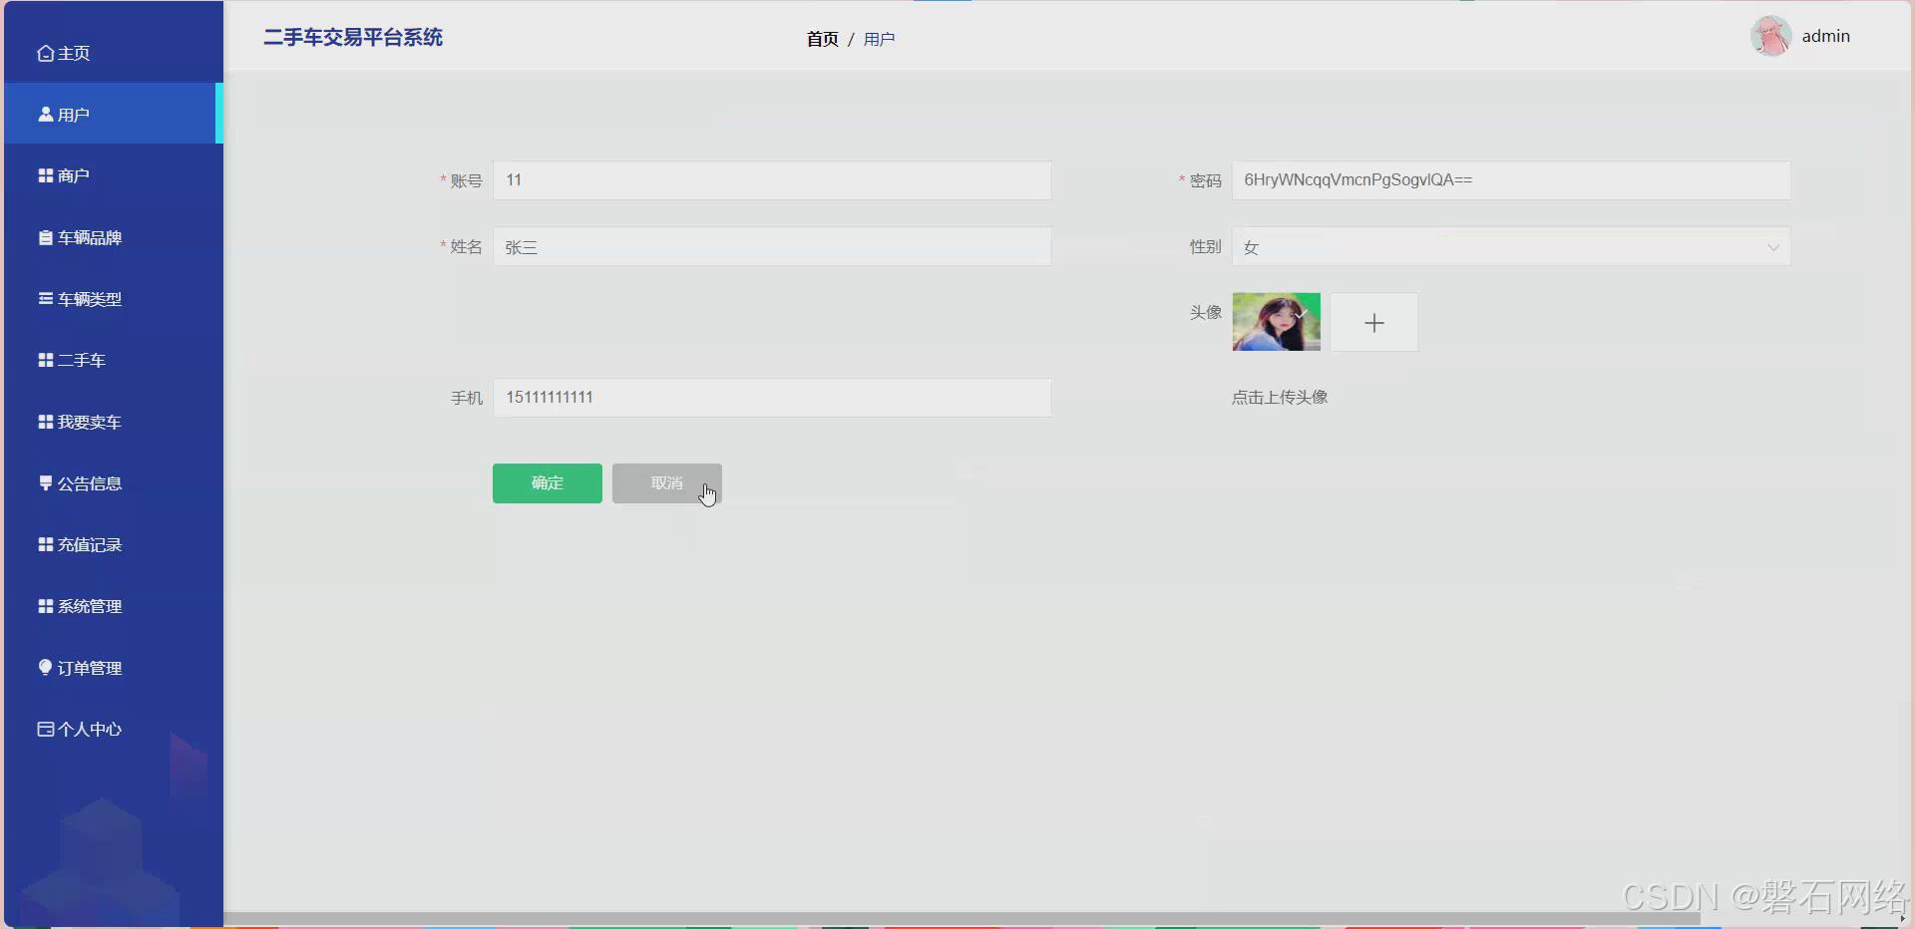Click the bulb icon beside 订单管理

(46, 667)
